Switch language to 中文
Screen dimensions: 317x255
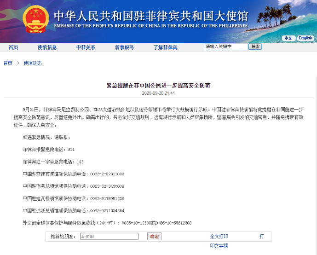288,38
